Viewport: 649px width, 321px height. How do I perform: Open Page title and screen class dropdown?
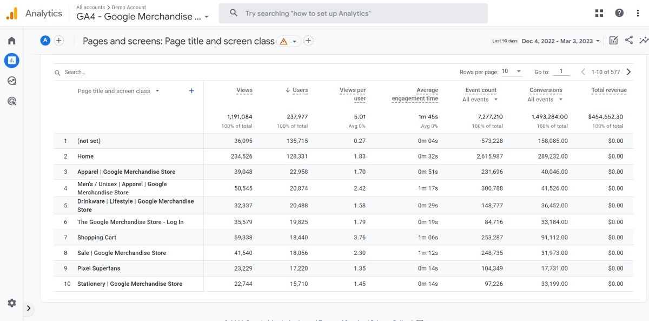coord(118,91)
